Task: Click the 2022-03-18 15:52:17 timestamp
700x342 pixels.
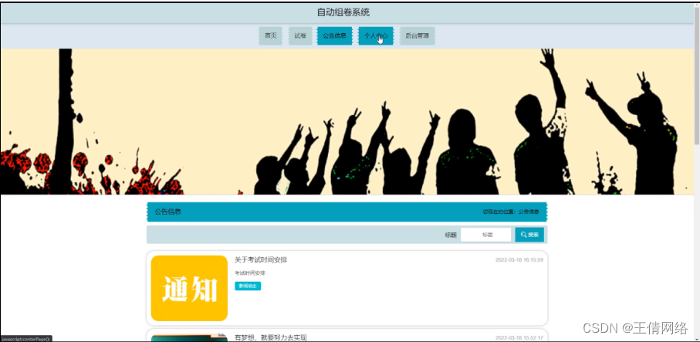Action: point(519,338)
